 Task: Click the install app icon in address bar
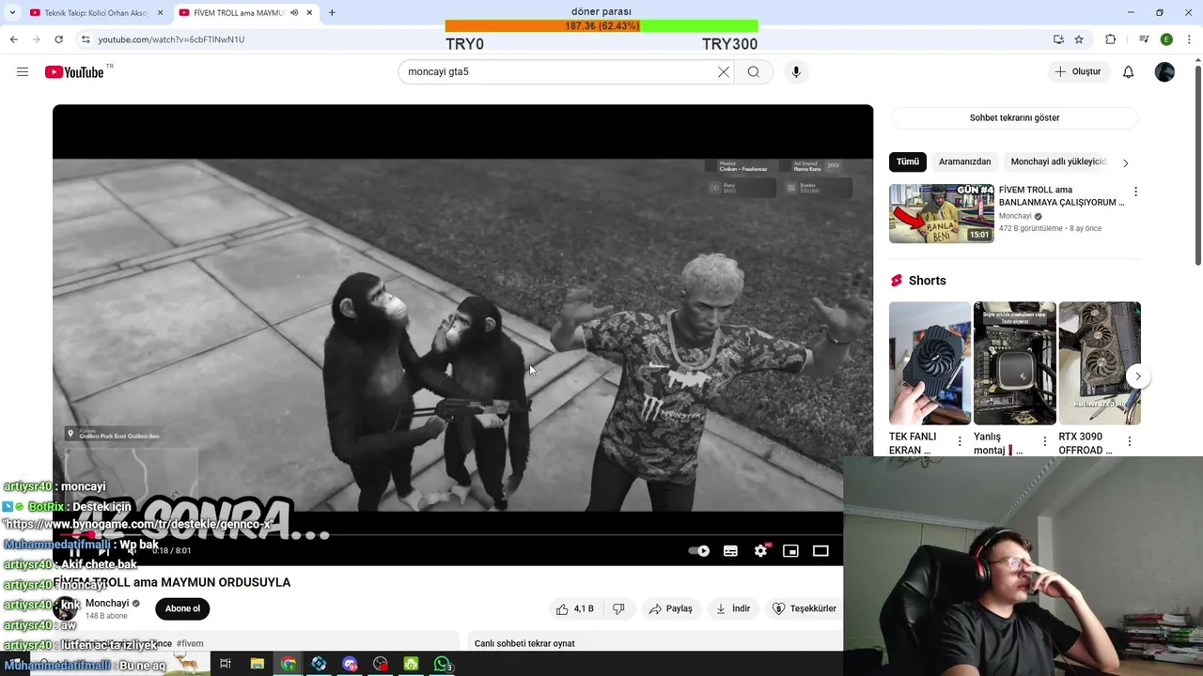click(x=1058, y=39)
